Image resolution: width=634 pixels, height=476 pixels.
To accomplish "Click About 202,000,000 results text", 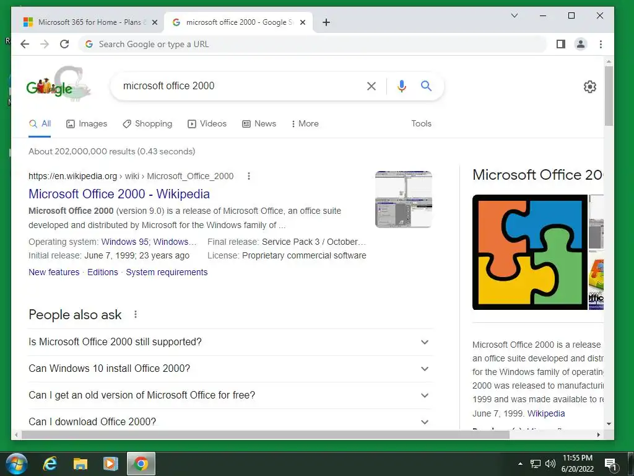I will (111, 151).
